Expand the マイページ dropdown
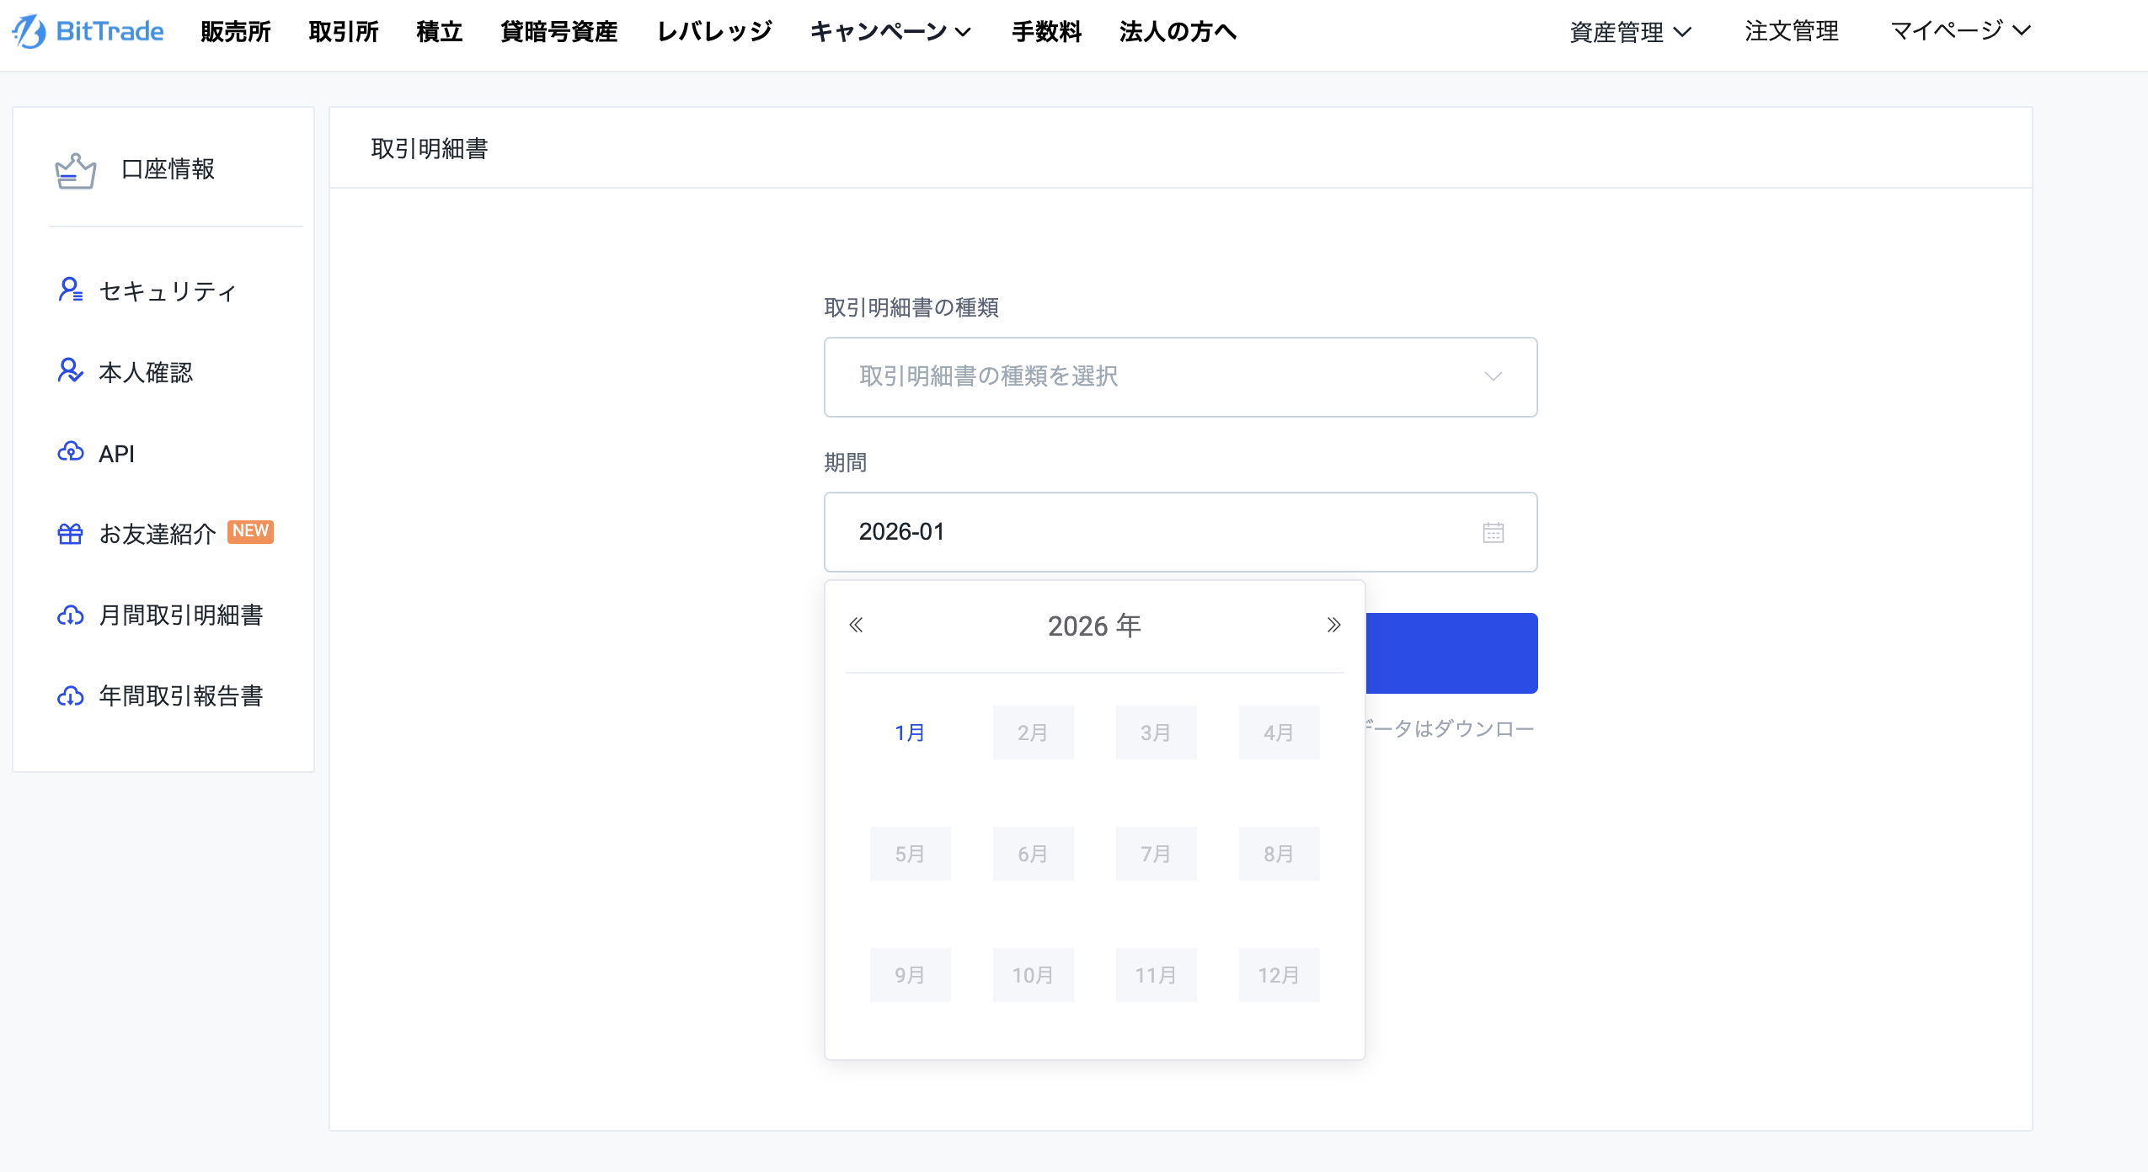 (x=1960, y=31)
